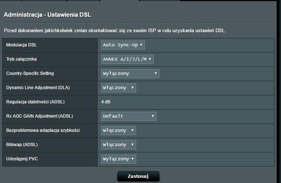The width and height of the screenshot is (281, 183).
Task: Expand the Tryb załącznika ANNEX dropdown
Action: coord(127,59)
